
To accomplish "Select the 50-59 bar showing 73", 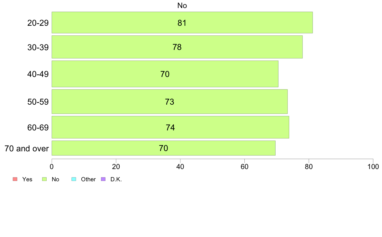I will [169, 101].
